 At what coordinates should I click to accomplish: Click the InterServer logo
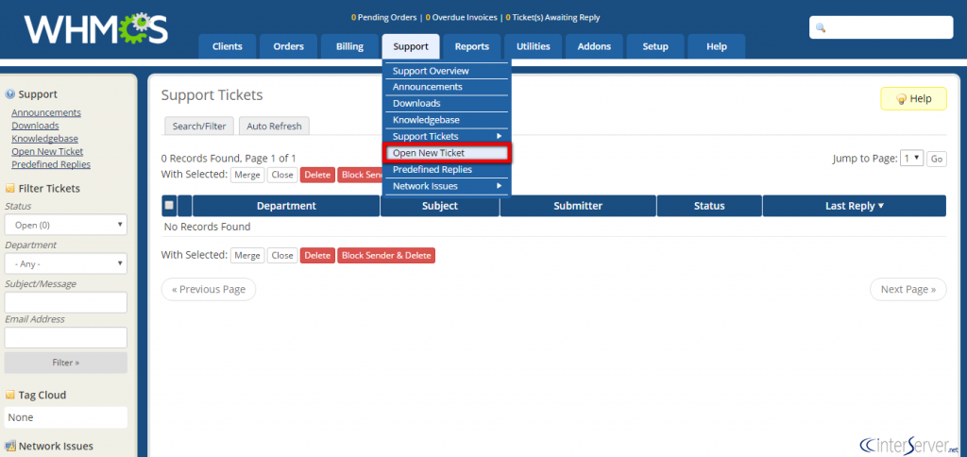click(x=909, y=446)
